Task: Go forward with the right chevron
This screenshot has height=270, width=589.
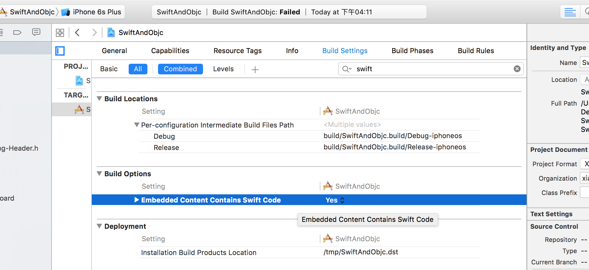Action: [94, 32]
